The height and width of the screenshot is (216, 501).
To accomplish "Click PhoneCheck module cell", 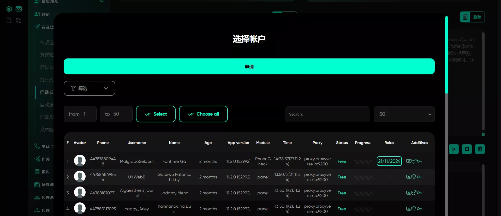I will point(263,161).
